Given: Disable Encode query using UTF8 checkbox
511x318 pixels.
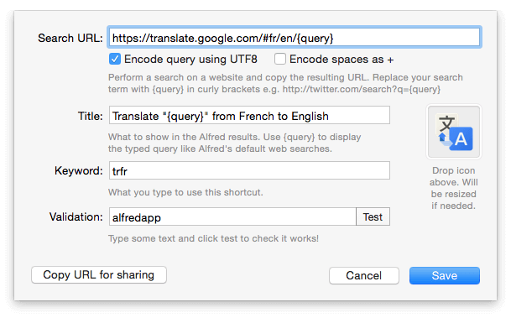Looking at the screenshot, I should 115,60.
